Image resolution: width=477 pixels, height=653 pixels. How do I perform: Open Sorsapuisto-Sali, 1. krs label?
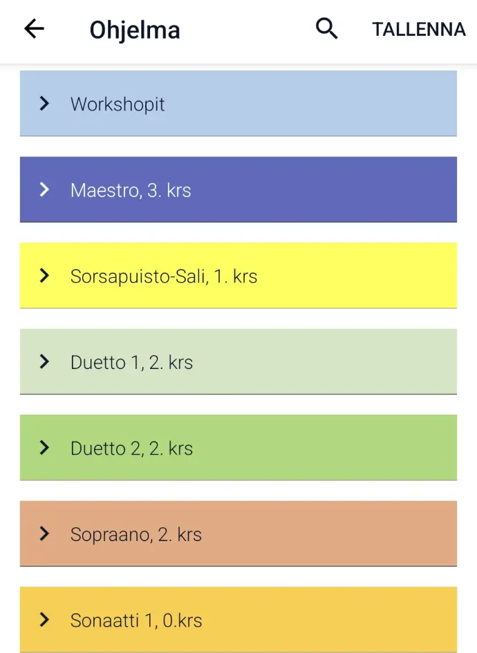164,276
